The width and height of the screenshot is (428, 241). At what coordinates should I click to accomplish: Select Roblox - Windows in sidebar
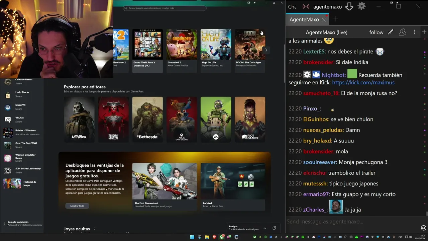tap(22, 132)
